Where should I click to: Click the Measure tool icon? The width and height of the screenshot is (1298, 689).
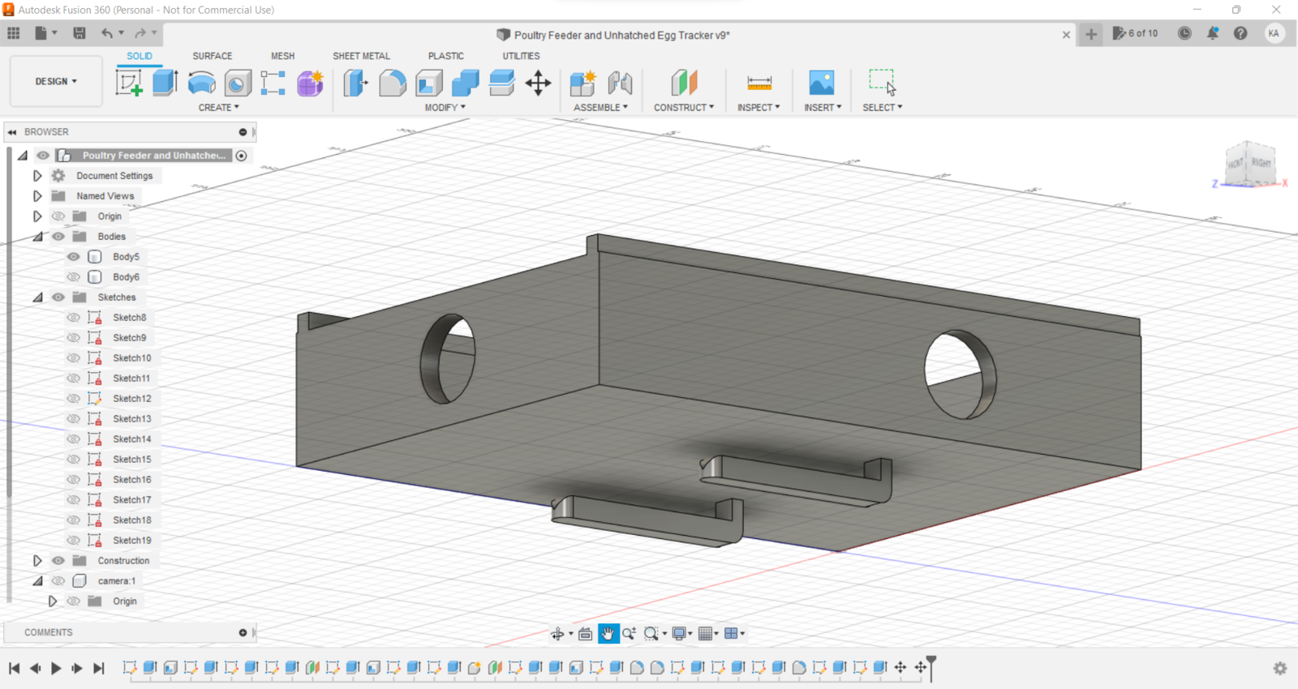[x=759, y=83]
